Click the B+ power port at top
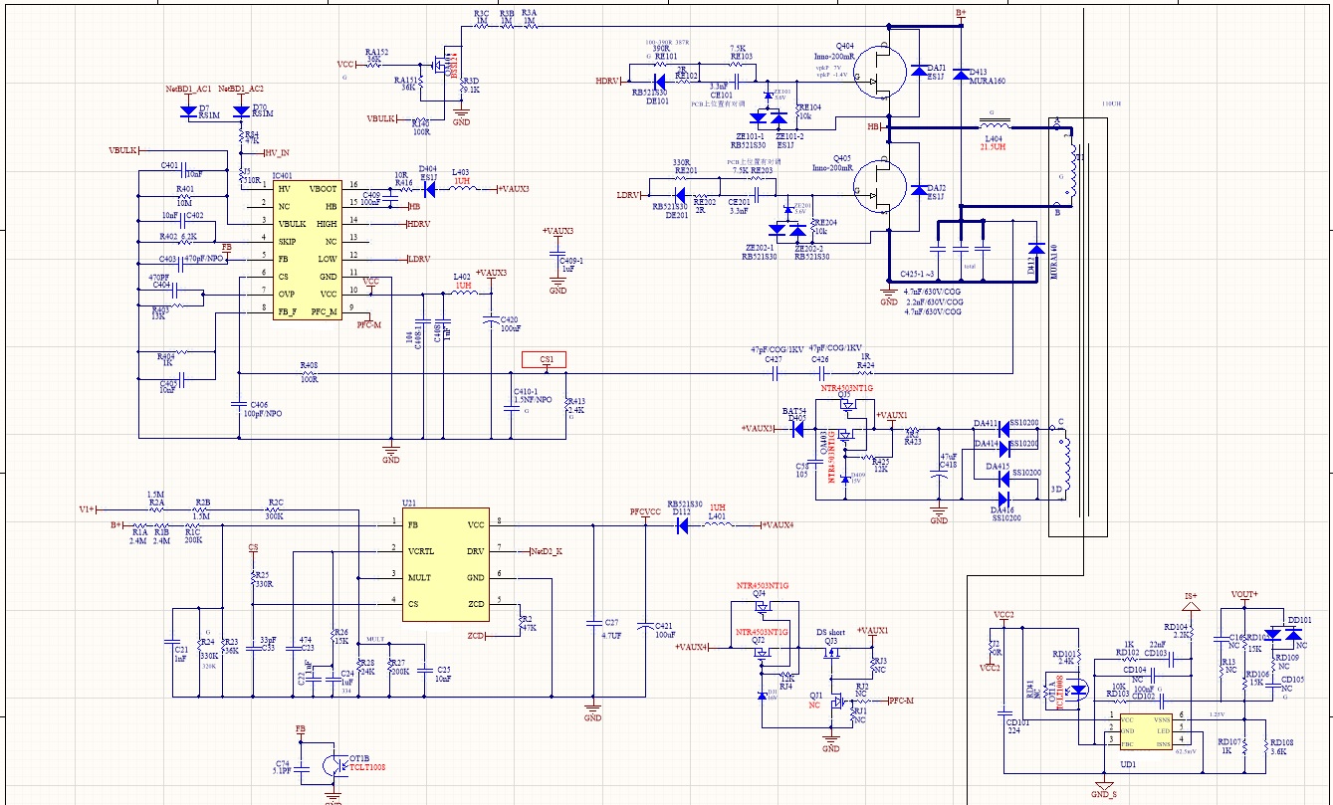Image resolution: width=1333 pixels, height=805 pixels. point(961,13)
